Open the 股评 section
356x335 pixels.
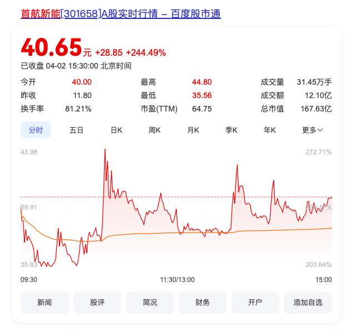coord(97,303)
